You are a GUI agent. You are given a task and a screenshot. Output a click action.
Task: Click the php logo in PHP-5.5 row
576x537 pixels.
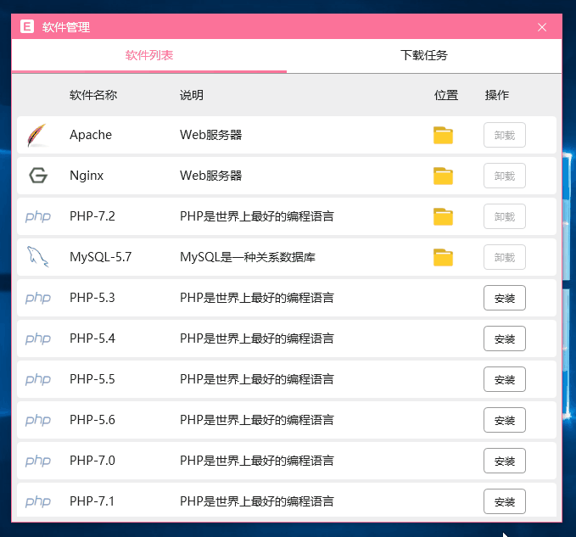[x=38, y=379]
